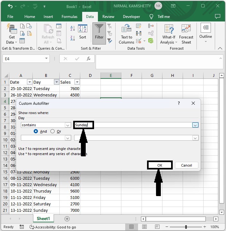The width and height of the screenshot is (226, 231).
Task: Open the Day column filter dropdown
Action: 56,82
